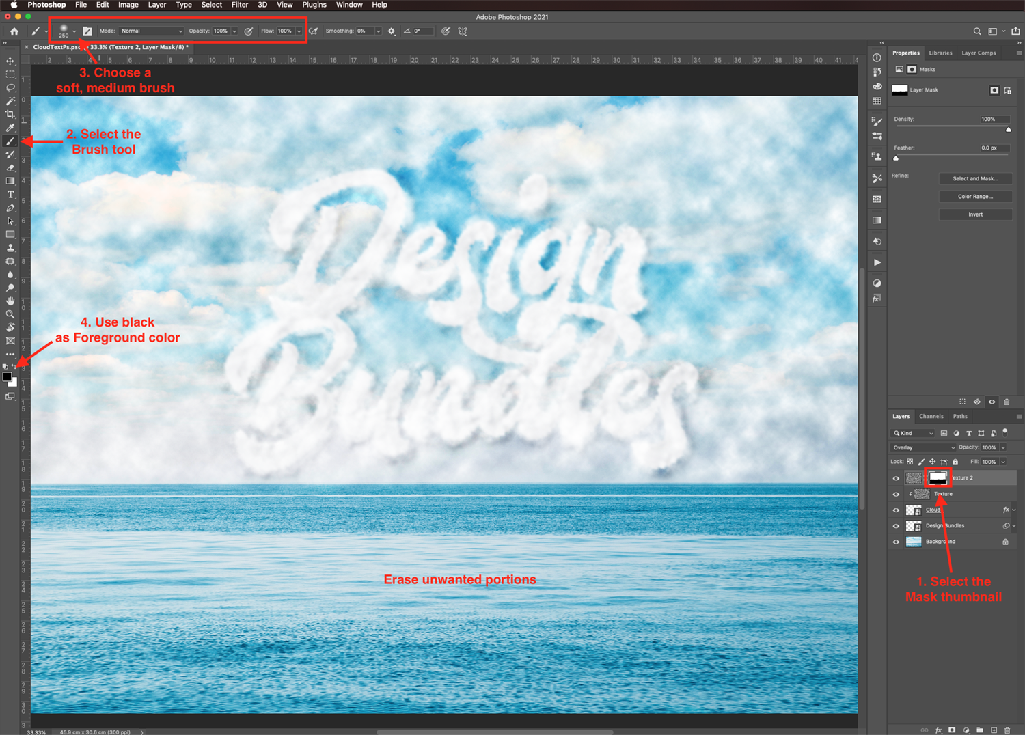Open smoothing options gear

pos(392,31)
